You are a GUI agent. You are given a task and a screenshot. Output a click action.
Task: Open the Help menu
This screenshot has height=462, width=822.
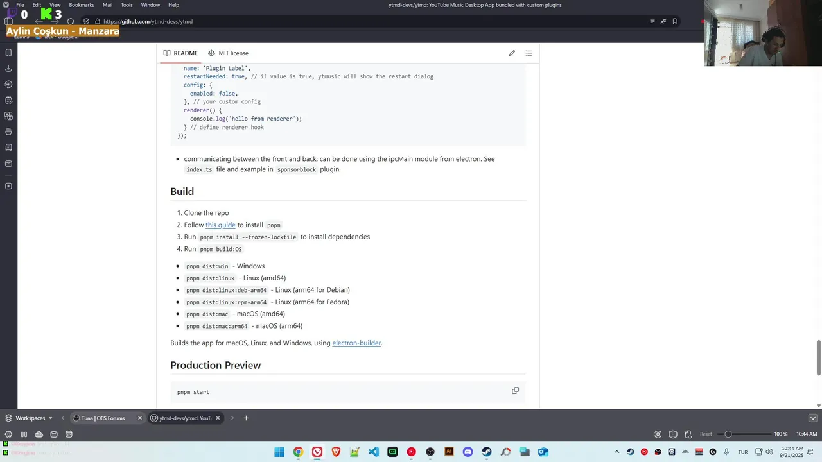(x=173, y=5)
